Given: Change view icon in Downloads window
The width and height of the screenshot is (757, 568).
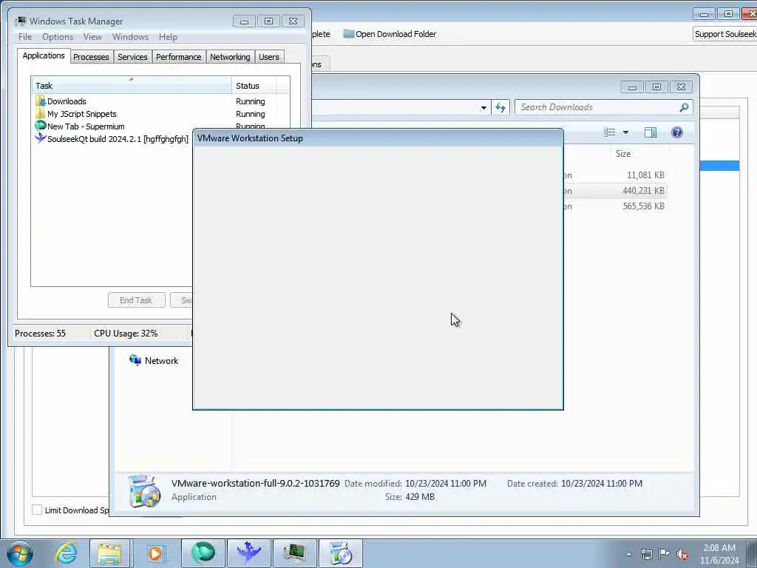Looking at the screenshot, I should coord(609,132).
